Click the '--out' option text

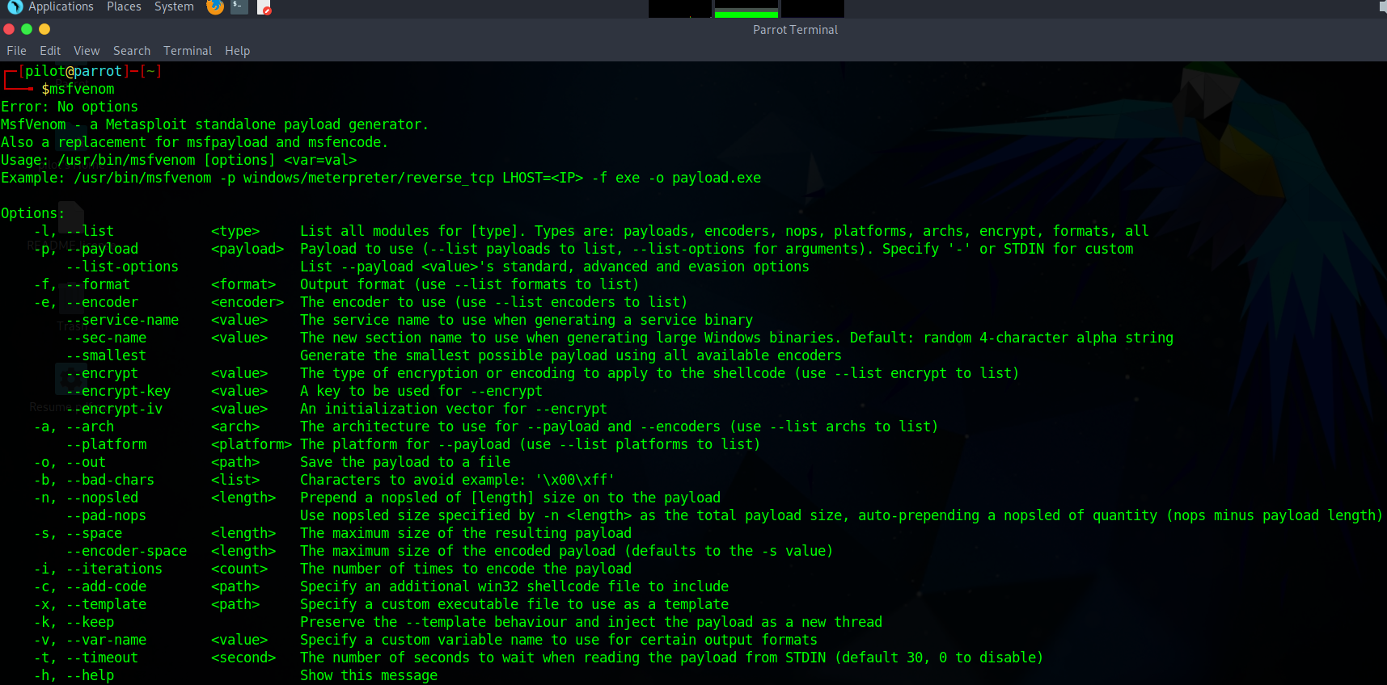coord(86,462)
